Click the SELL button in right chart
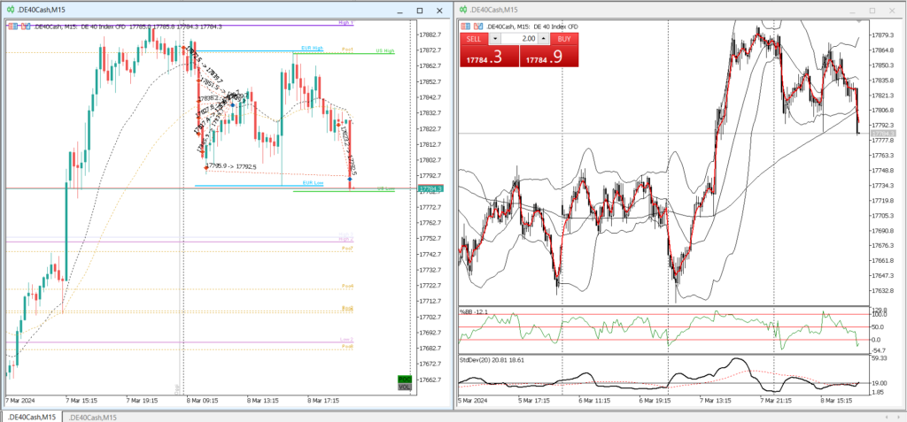The image size is (907, 422). [x=474, y=39]
